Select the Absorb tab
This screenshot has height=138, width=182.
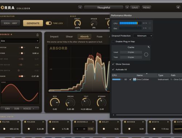point(84,36)
